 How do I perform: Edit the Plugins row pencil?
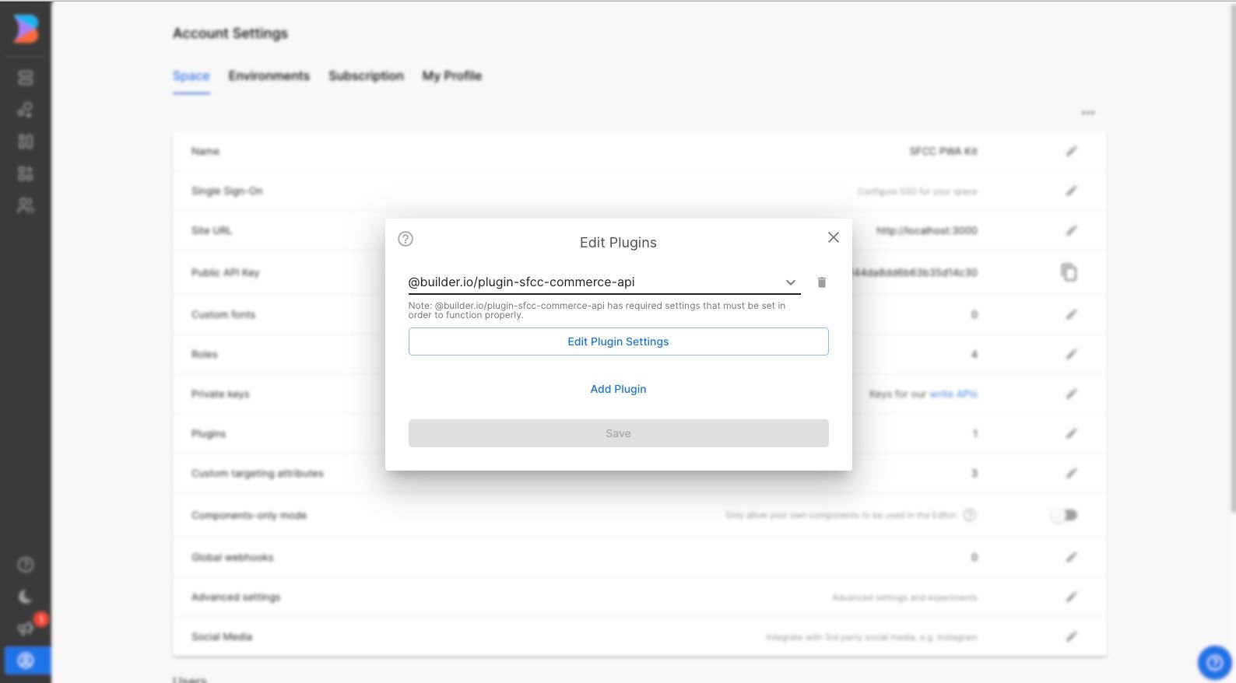click(x=1072, y=433)
